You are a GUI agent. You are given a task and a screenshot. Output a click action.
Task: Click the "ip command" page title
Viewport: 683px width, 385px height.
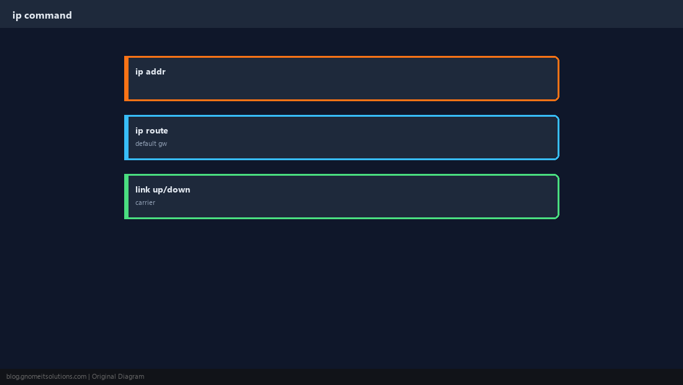[42, 16]
